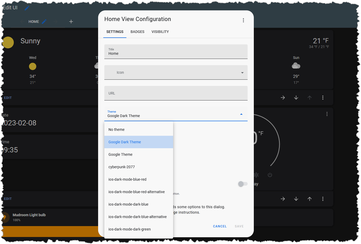Open the VISIBILITY tab
The height and width of the screenshot is (244, 361).
[x=160, y=32]
